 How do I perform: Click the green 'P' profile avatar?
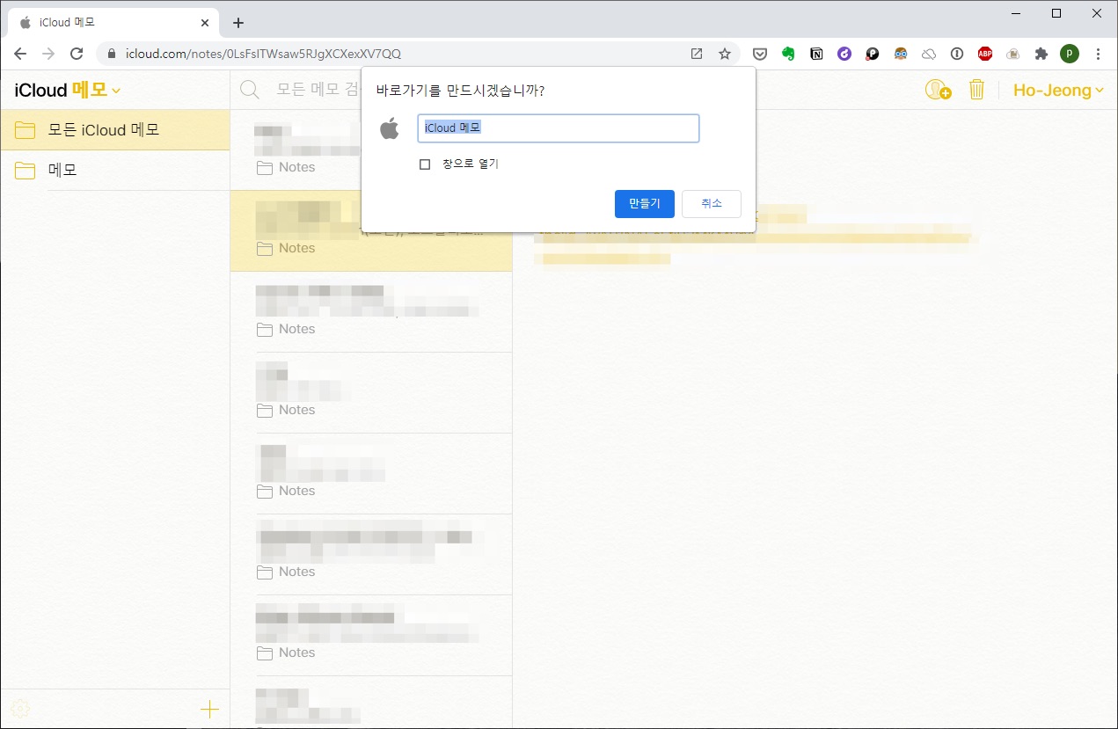point(1070,54)
